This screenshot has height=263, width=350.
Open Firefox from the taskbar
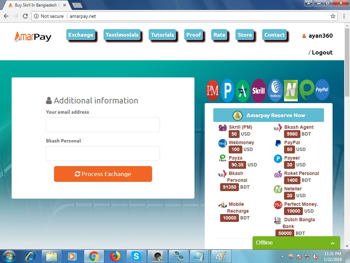coord(115,256)
